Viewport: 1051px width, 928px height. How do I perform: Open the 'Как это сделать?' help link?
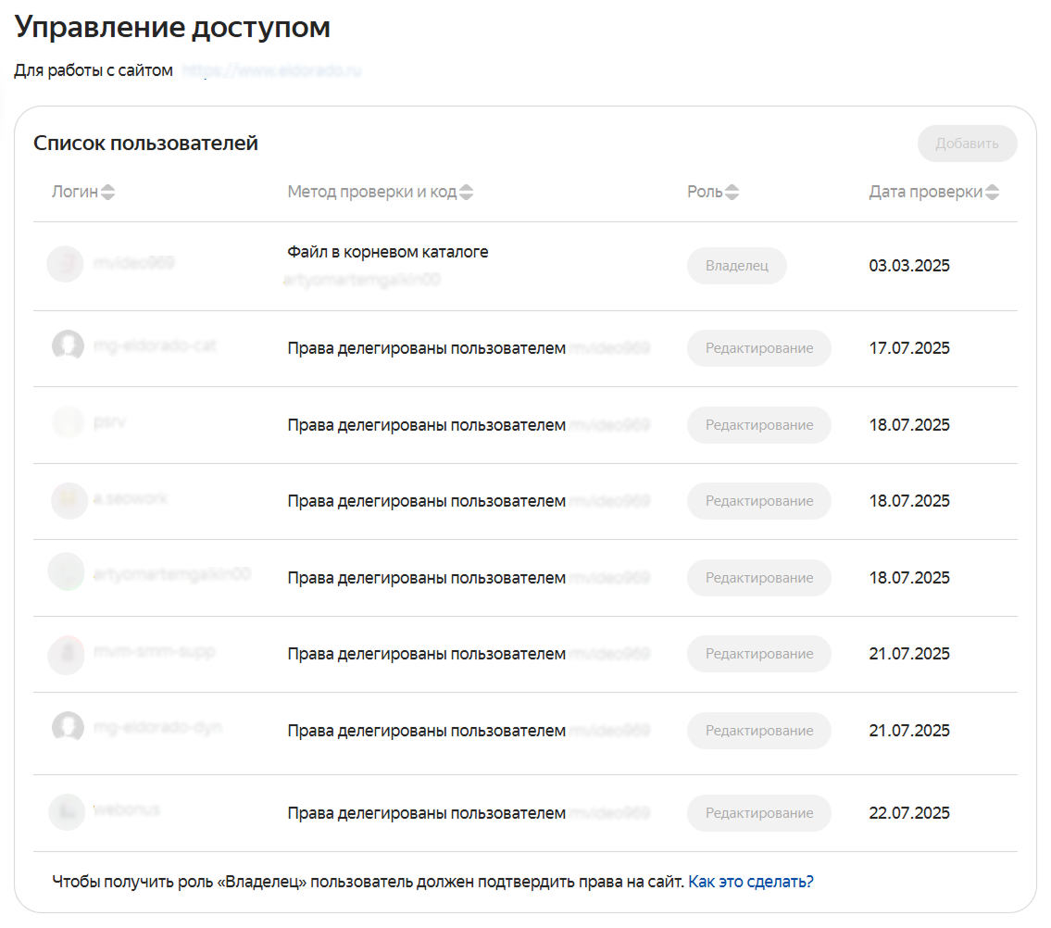point(751,882)
